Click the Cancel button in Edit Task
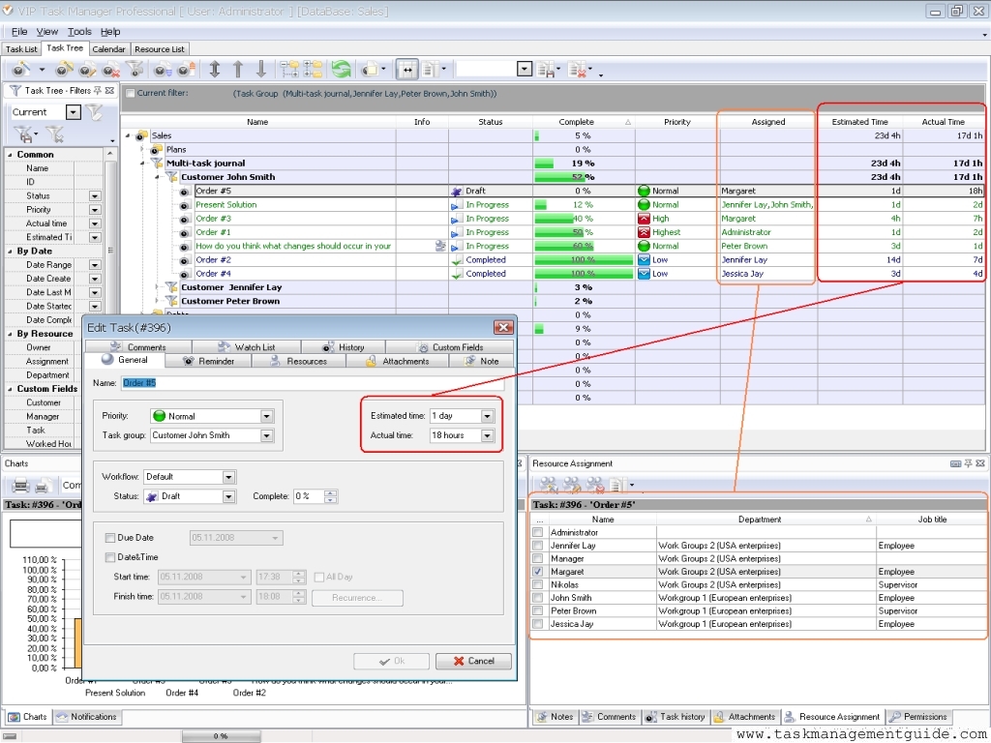 473,661
